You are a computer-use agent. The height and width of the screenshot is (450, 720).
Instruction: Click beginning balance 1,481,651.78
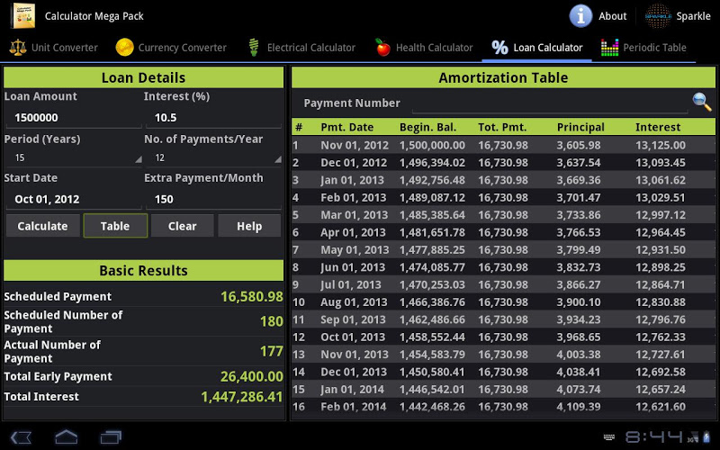click(432, 232)
